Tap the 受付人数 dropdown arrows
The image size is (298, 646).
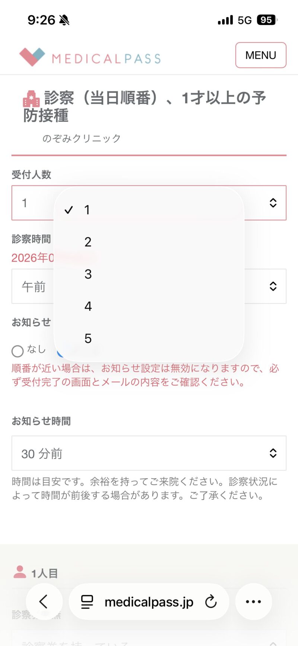(x=273, y=203)
